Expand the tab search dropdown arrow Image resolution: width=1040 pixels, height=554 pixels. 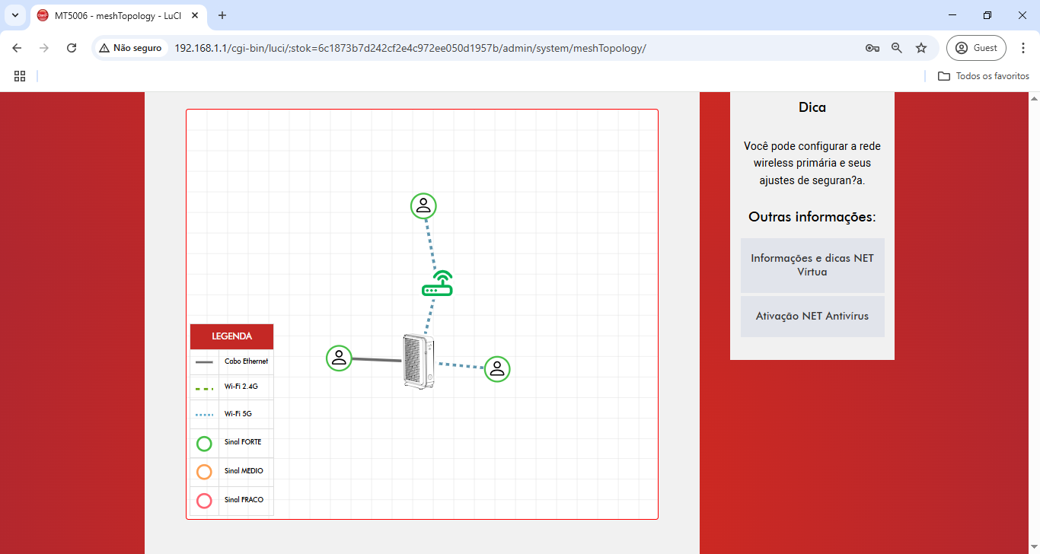coord(15,15)
